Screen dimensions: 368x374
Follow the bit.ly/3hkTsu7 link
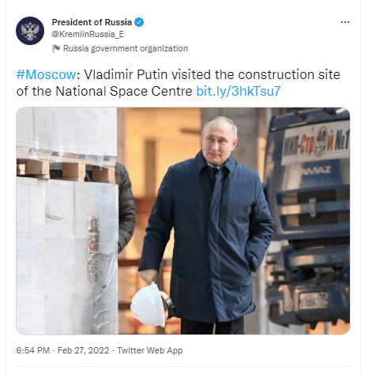[x=238, y=91]
